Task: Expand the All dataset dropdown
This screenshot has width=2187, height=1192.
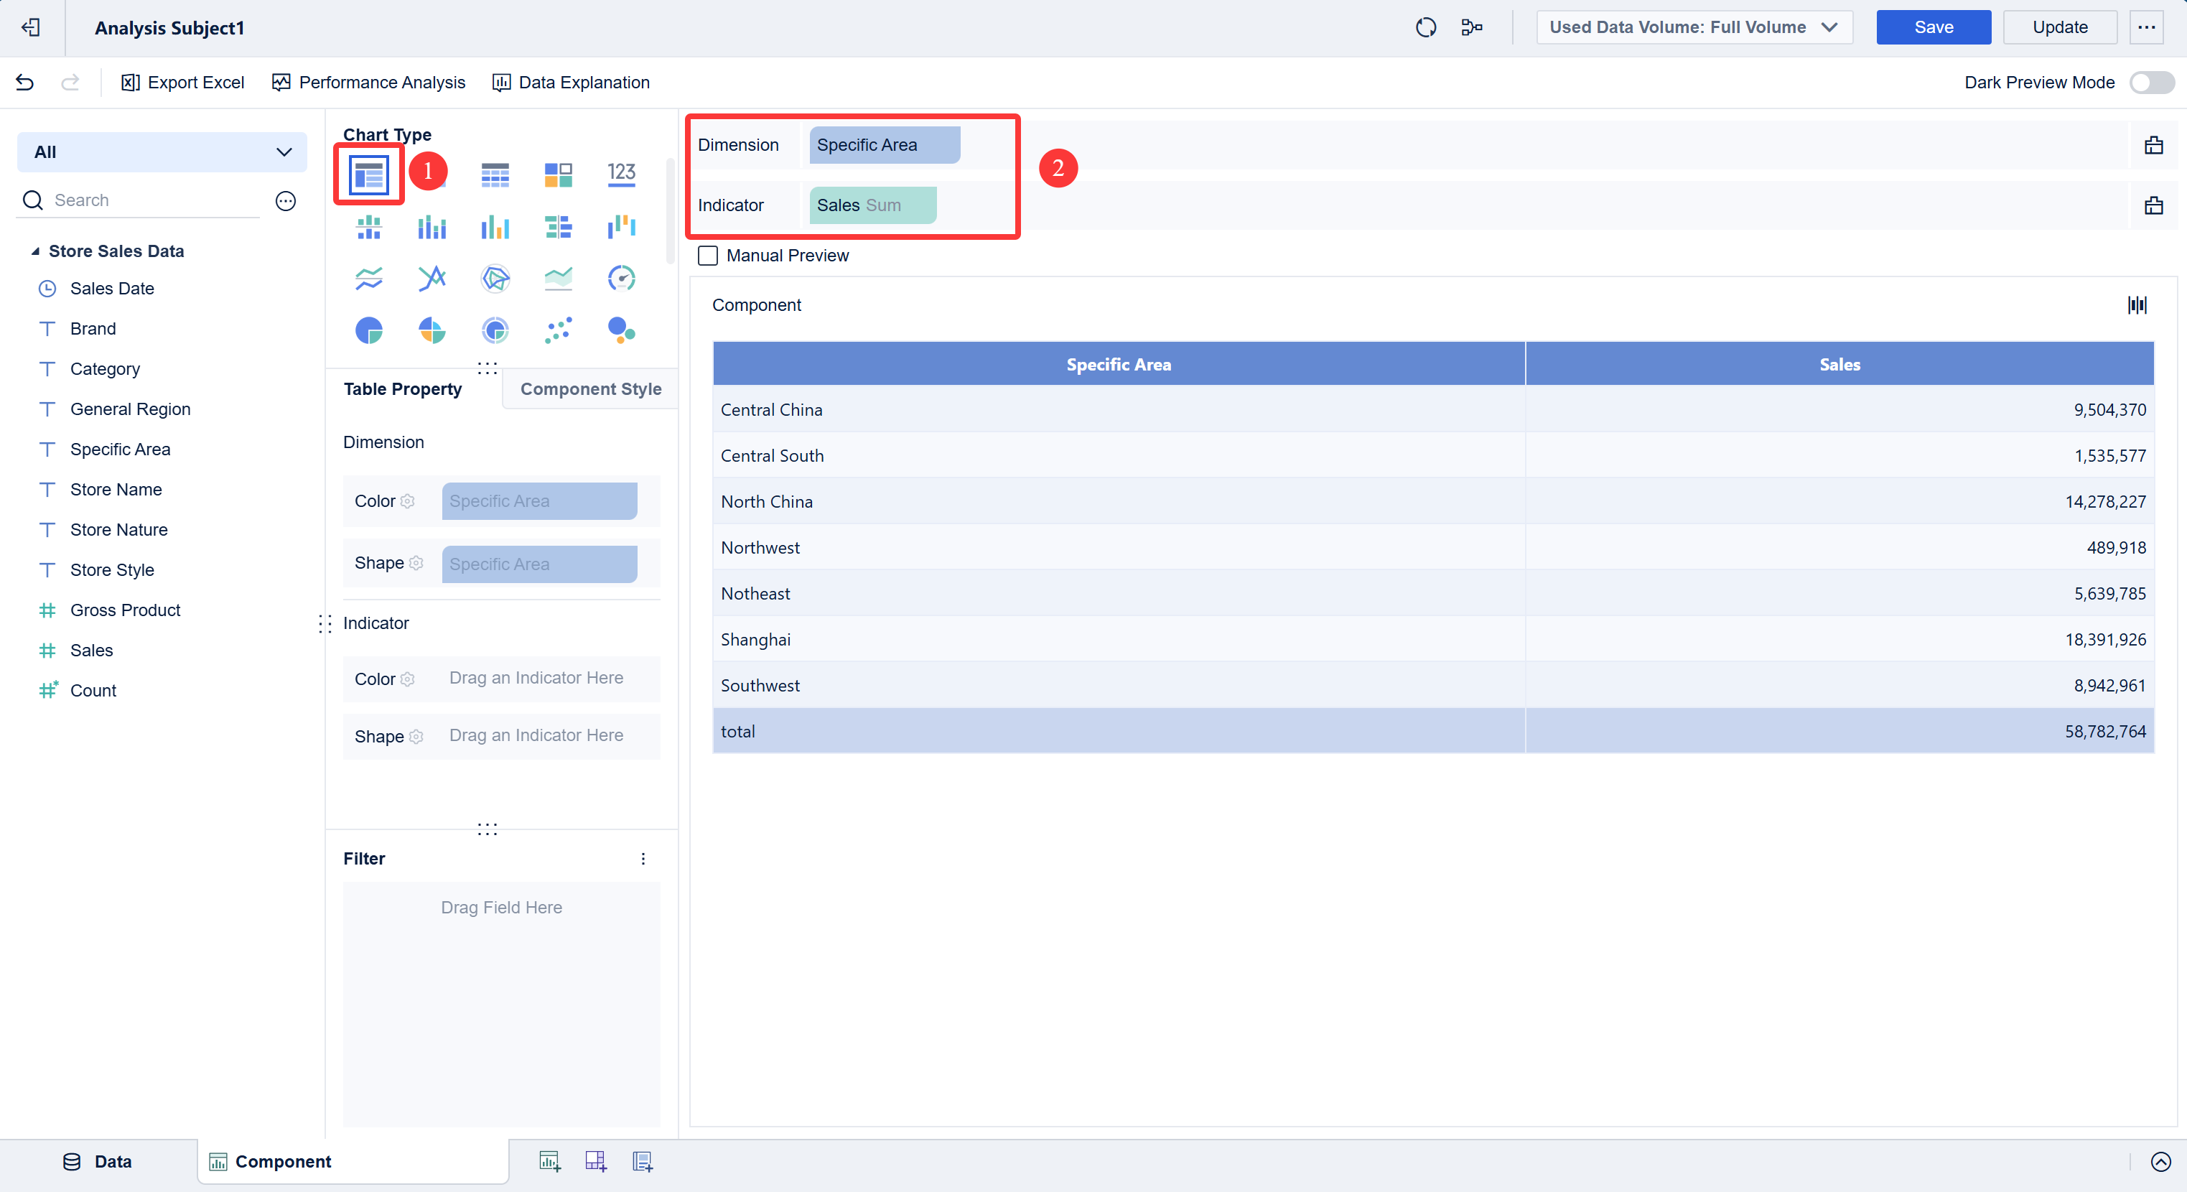Action: point(162,152)
